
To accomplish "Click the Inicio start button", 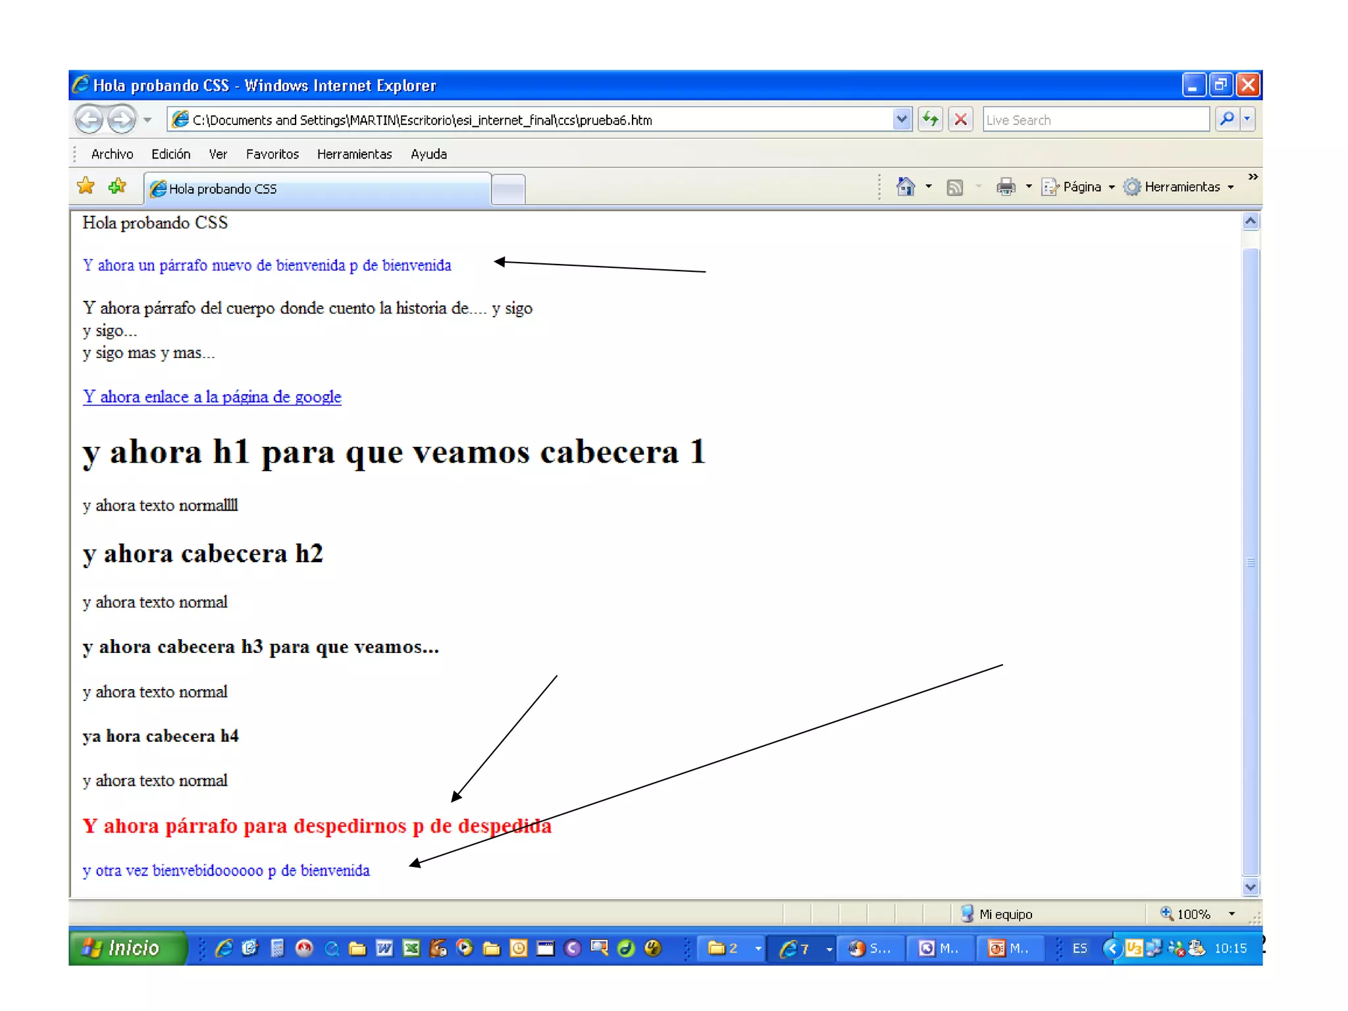I will tap(126, 948).
